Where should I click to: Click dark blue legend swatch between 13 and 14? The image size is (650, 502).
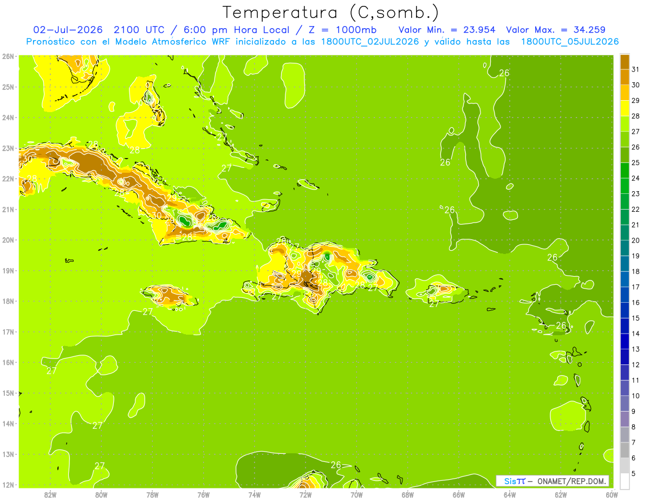625,342
